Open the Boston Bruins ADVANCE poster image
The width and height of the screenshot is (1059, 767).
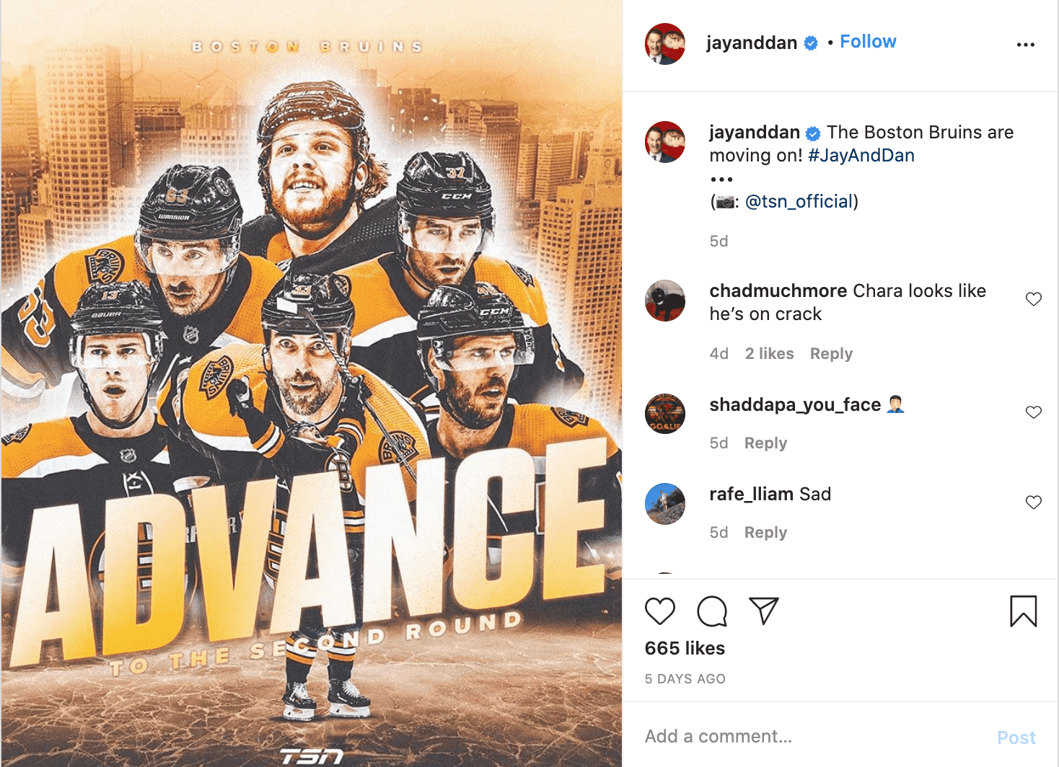(312, 383)
